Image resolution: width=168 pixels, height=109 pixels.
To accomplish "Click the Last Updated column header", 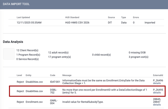I will click(23, 17).
